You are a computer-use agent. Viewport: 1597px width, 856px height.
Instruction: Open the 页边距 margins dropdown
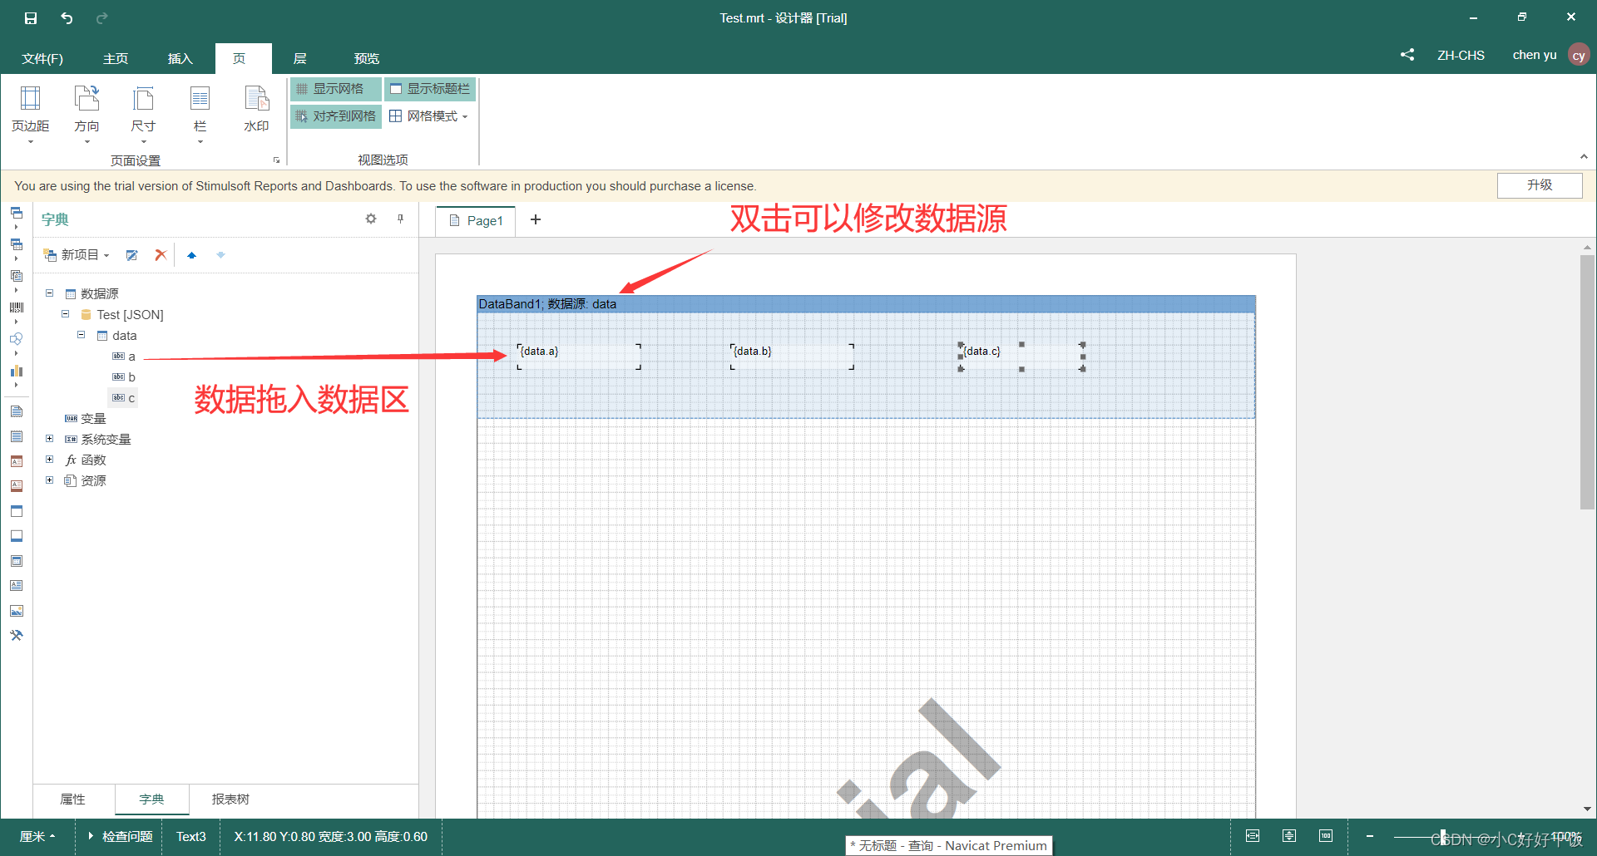pyautogui.click(x=30, y=115)
